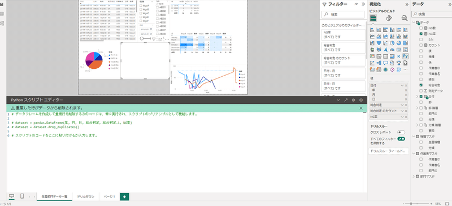Expand the 日付 hierarchy in data pane

[417, 97]
